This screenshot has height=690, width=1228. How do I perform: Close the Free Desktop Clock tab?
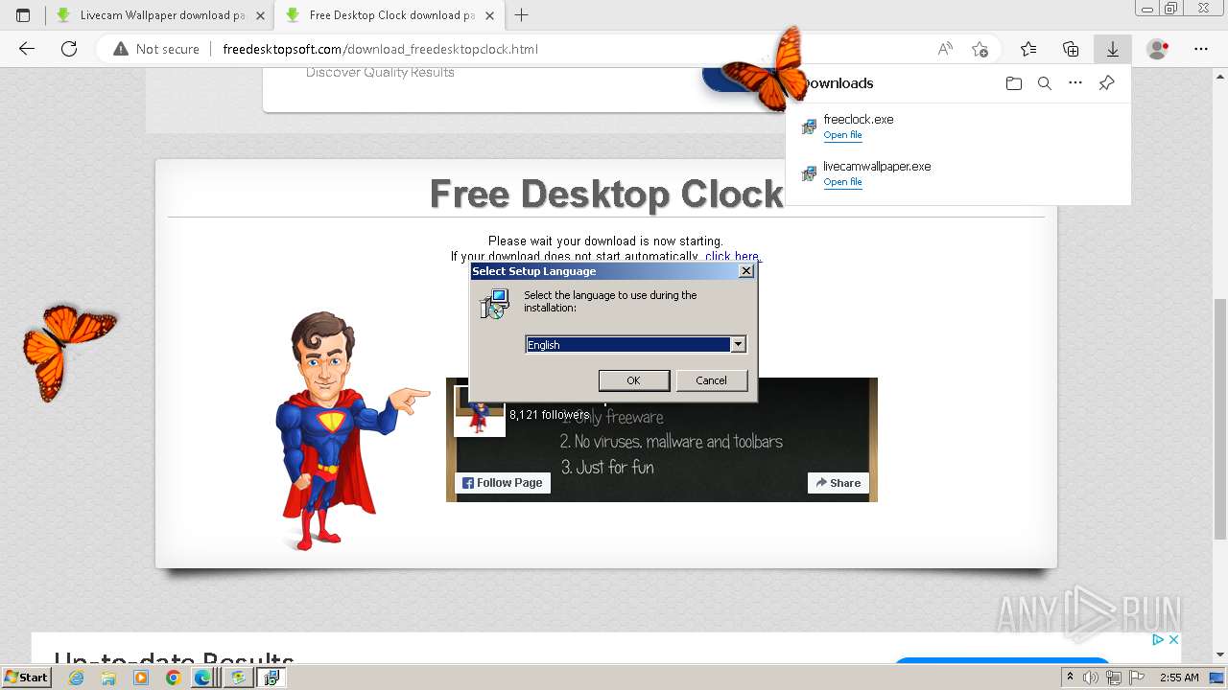click(x=490, y=15)
